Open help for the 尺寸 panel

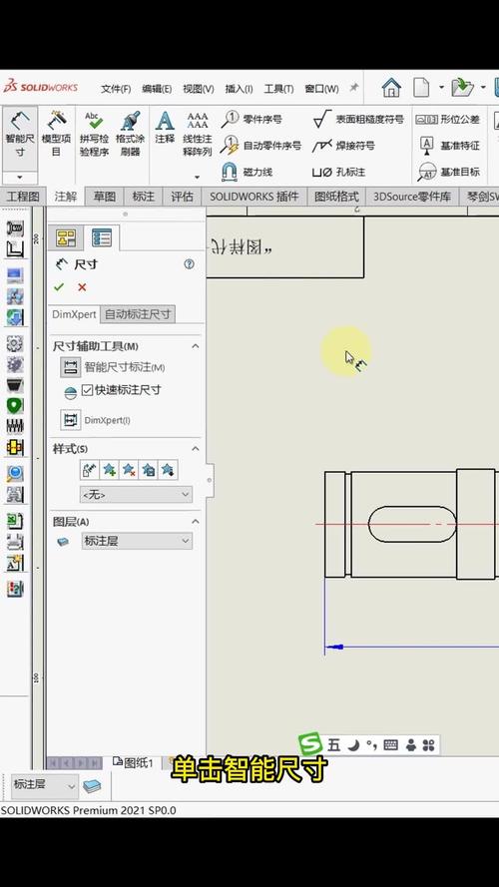[190, 264]
